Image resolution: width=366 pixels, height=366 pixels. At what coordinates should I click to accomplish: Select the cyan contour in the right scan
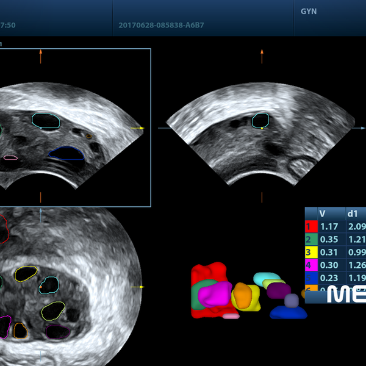click(260, 121)
